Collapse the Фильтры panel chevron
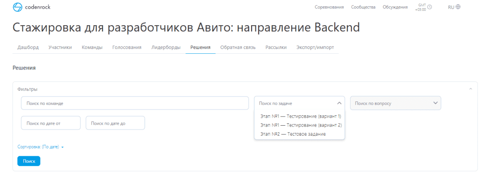Screen dimensions: 487x179 point(470,89)
